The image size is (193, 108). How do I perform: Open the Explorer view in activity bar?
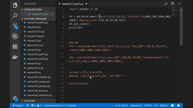15,5
